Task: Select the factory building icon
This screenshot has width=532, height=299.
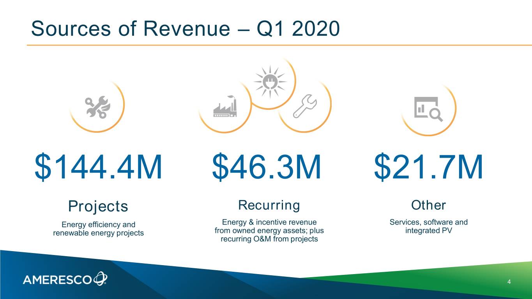Action: 225,107
